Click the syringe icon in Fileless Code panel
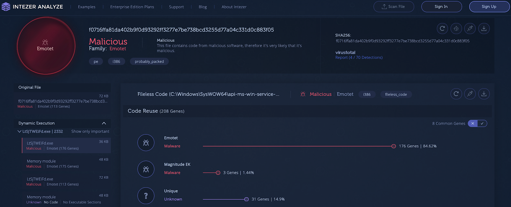 470,94
